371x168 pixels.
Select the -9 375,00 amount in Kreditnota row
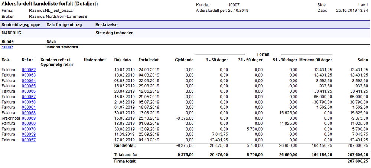pos(185,118)
